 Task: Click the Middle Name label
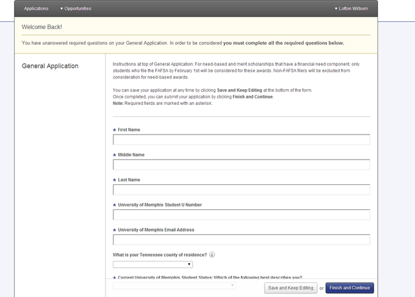tap(131, 155)
